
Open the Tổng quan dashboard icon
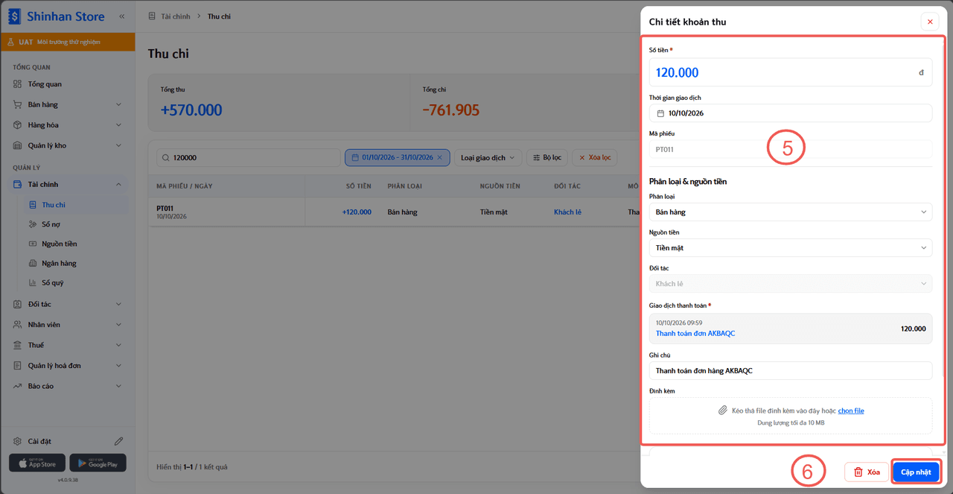[x=18, y=84]
